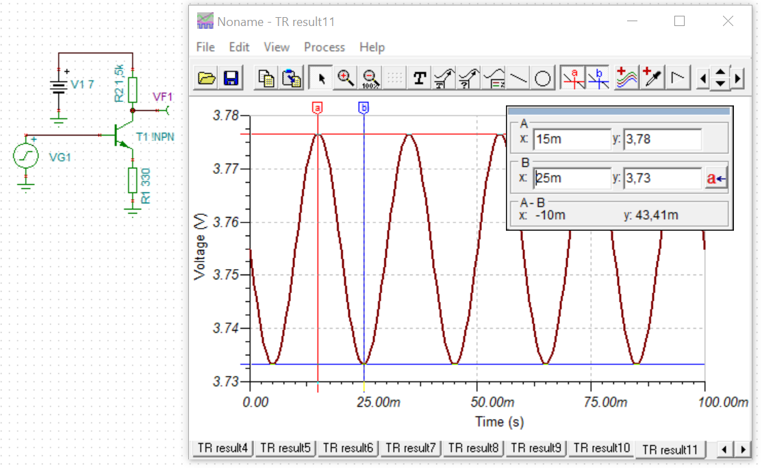The image size is (762, 471).
Task: Switch to the TR result7 tab
Action: pyautogui.click(x=411, y=448)
